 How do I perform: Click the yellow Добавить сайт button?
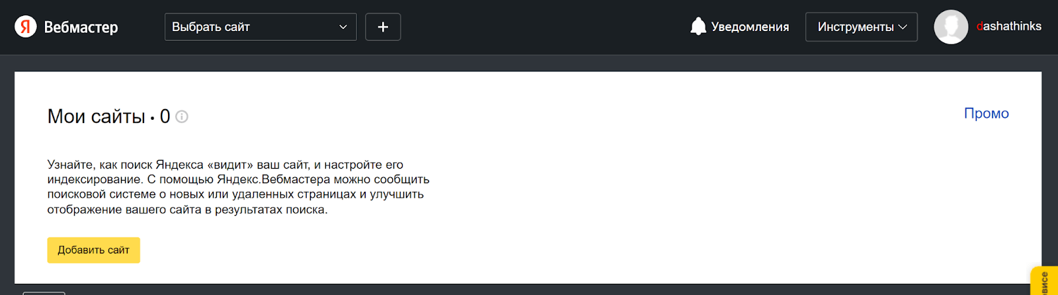pyautogui.click(x=94, y=250)
